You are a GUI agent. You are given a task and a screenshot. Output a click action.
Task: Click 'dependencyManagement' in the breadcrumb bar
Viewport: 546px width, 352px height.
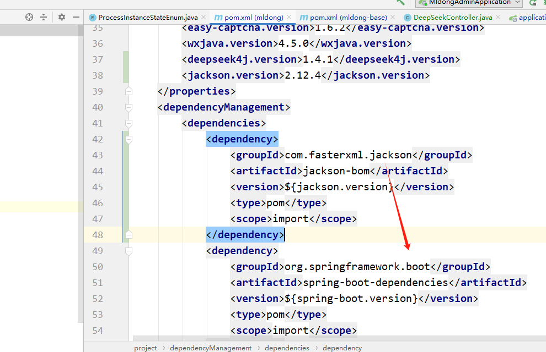click(211, 348)
